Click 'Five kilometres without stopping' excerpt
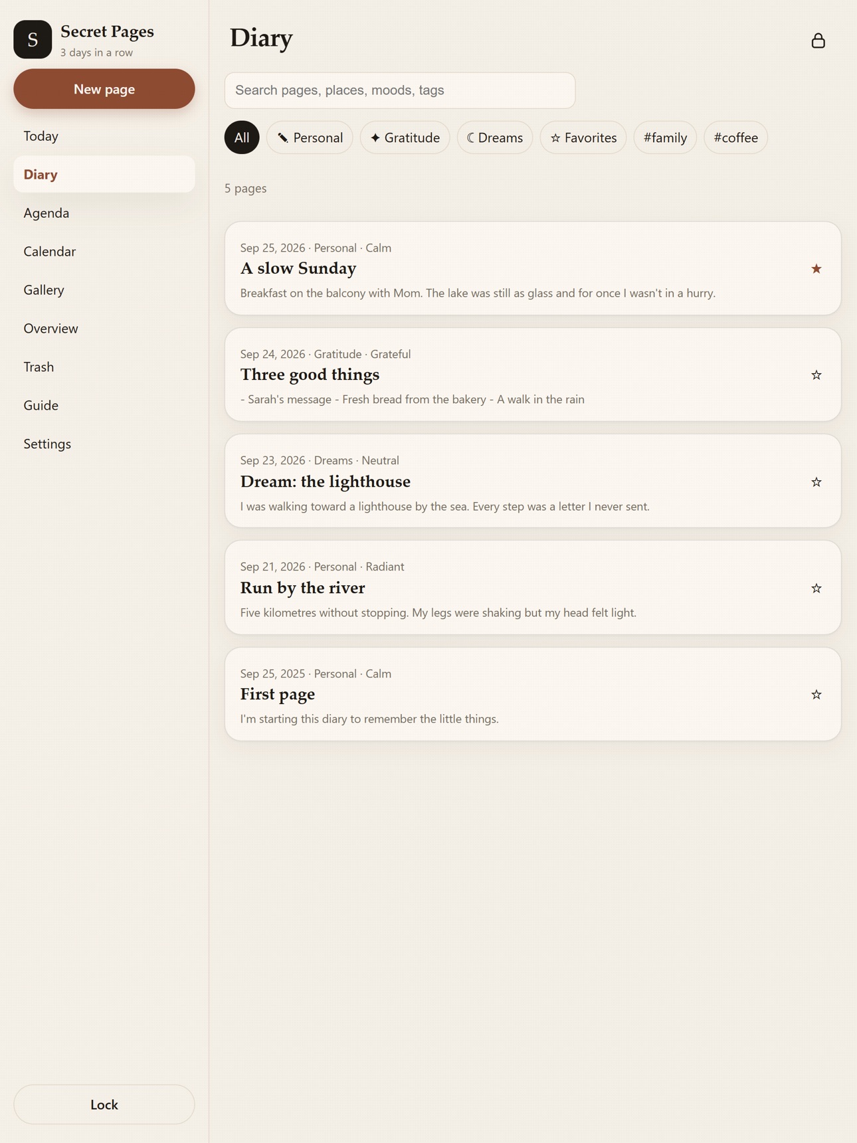 pos(438,613)
